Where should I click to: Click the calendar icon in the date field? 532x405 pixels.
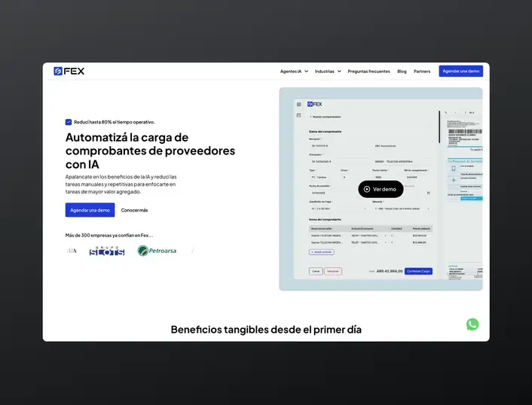click(428, 193)
